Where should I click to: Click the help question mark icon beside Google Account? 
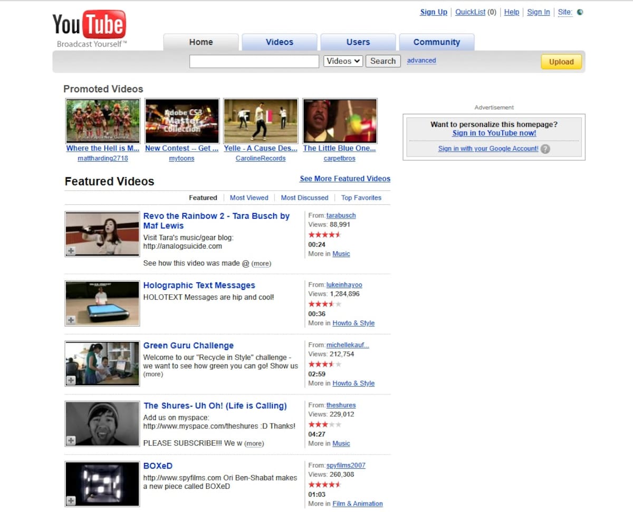tap(545, 149)
